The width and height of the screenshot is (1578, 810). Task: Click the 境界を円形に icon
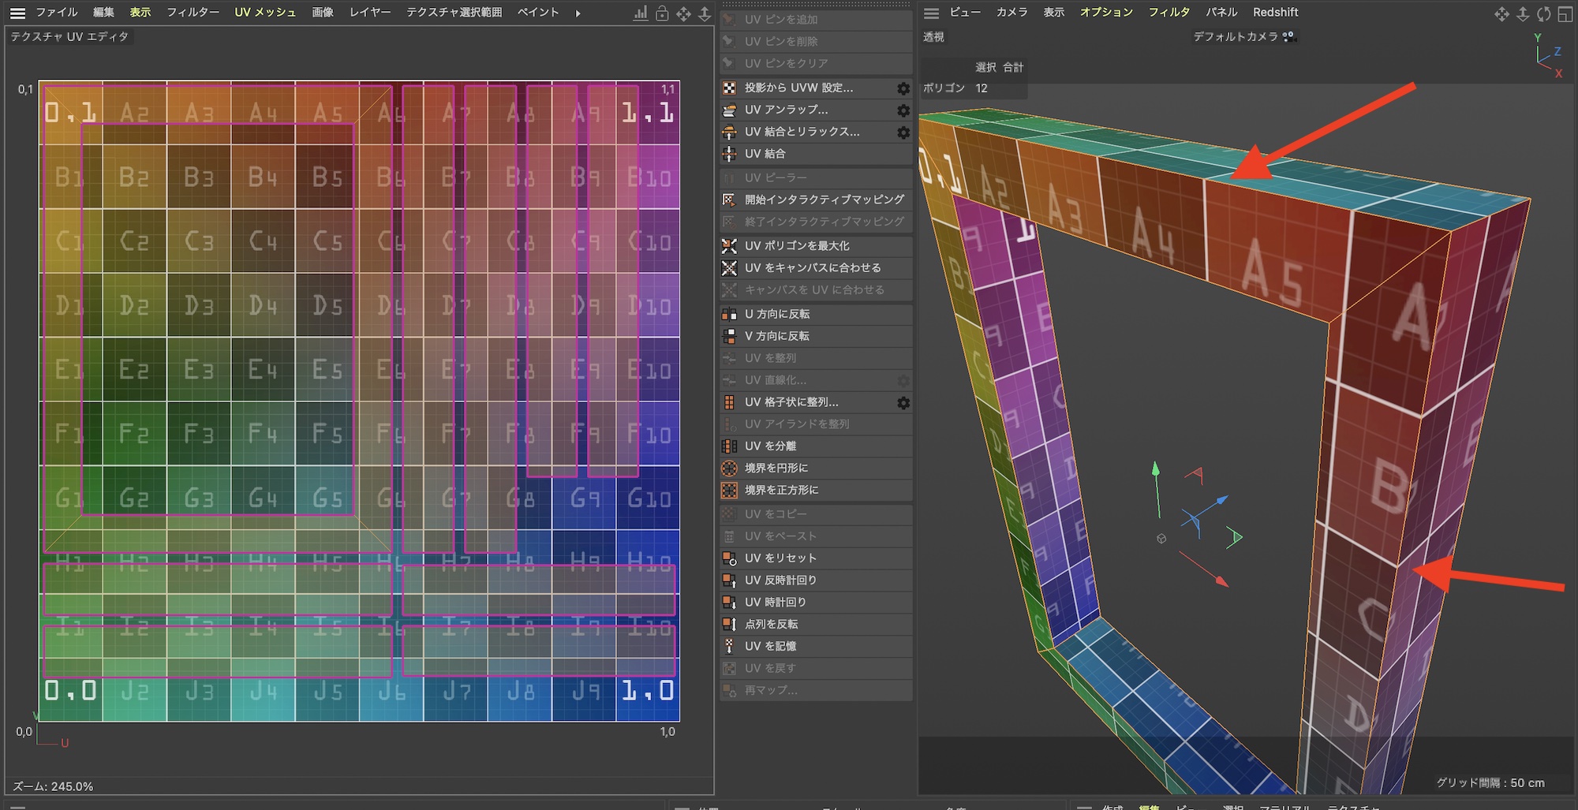(x=730, y=468)
